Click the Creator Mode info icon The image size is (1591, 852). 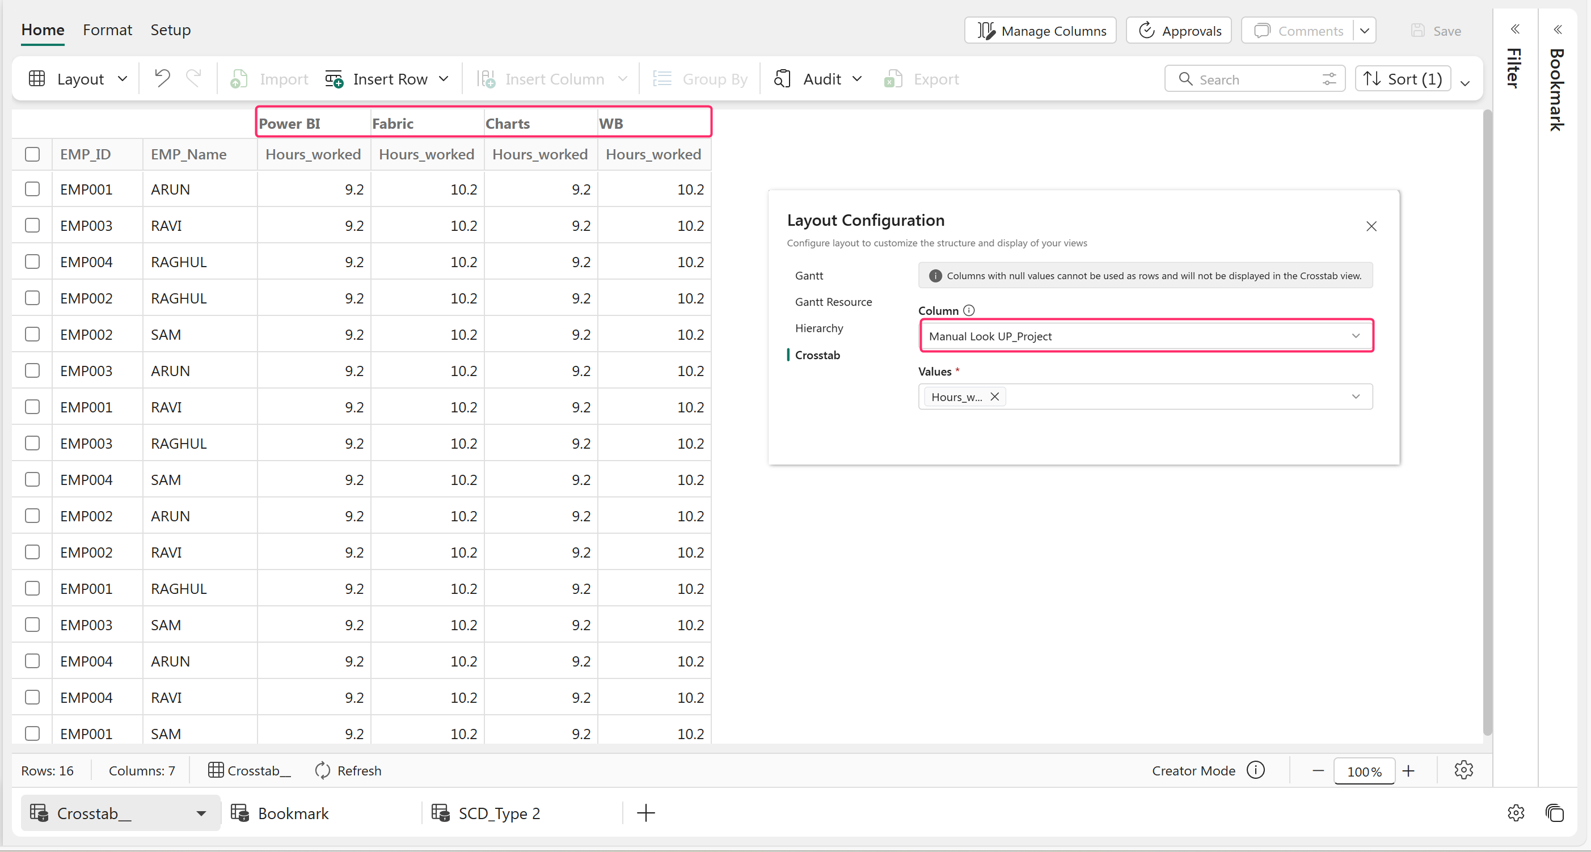[1256, 770]
